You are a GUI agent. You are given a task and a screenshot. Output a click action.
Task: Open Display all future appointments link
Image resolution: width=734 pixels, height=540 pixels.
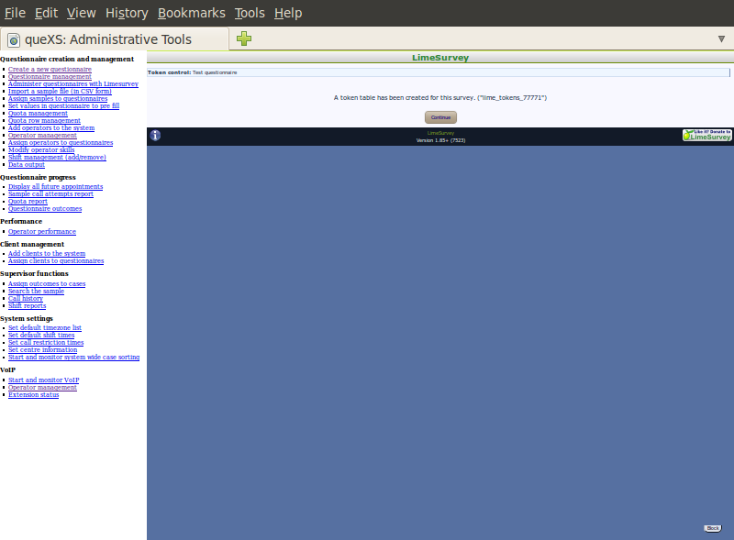55,186
